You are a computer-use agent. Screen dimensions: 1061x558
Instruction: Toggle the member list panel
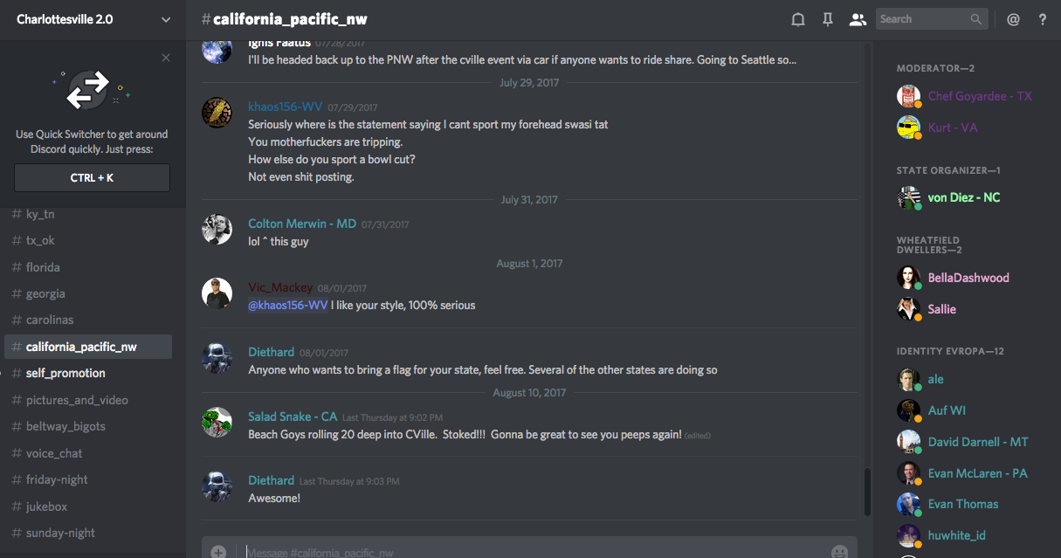click(x=857, y=19)
